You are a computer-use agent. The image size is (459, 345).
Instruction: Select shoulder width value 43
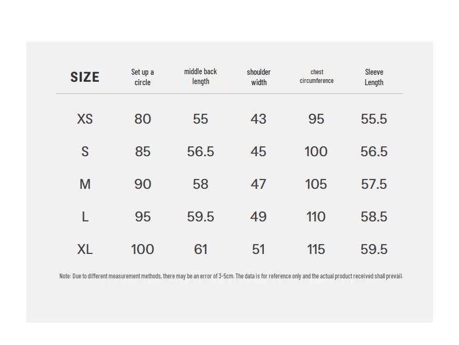(258, 119)
